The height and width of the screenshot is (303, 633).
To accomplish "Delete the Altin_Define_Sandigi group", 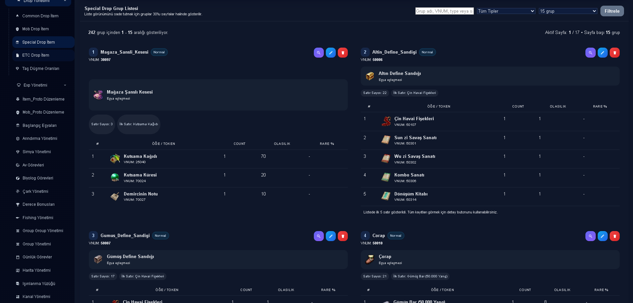I will [x=614, y=53].
